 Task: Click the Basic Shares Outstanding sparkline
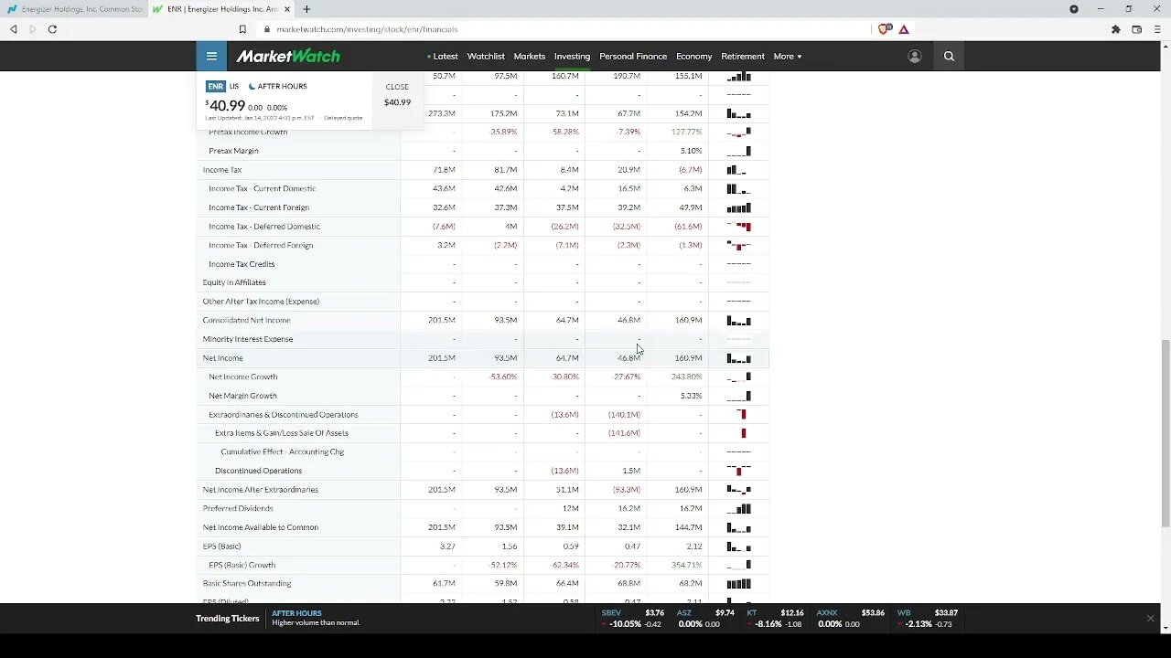(738, 584)
